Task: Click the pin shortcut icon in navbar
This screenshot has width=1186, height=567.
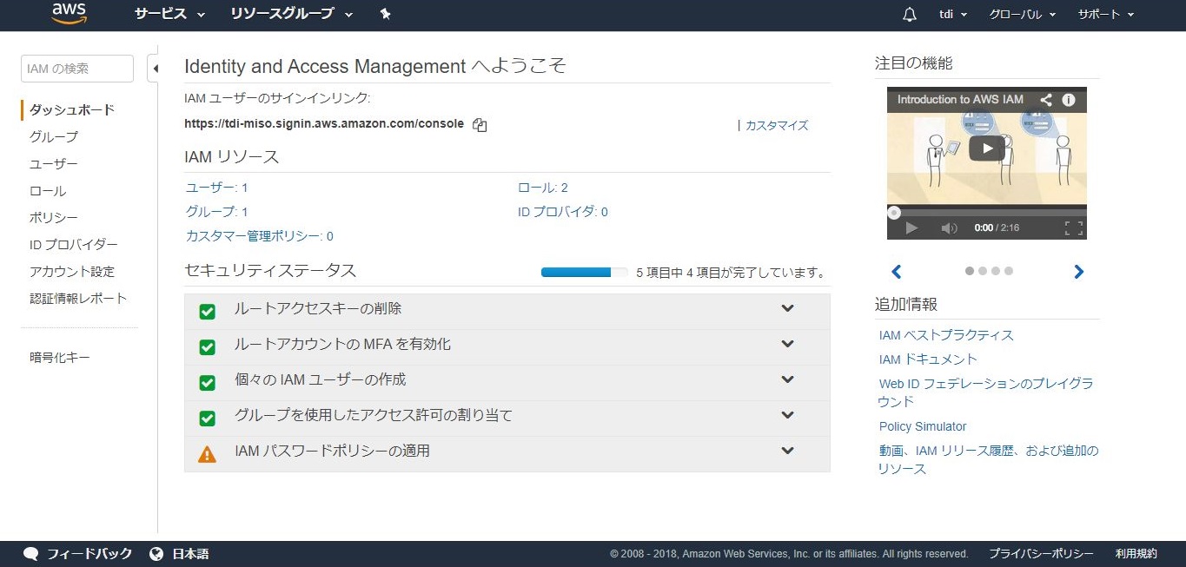Action: pyautogui.click(x=386, y=15)
